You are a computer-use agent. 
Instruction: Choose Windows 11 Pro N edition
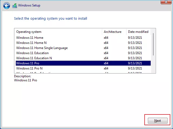83,68
